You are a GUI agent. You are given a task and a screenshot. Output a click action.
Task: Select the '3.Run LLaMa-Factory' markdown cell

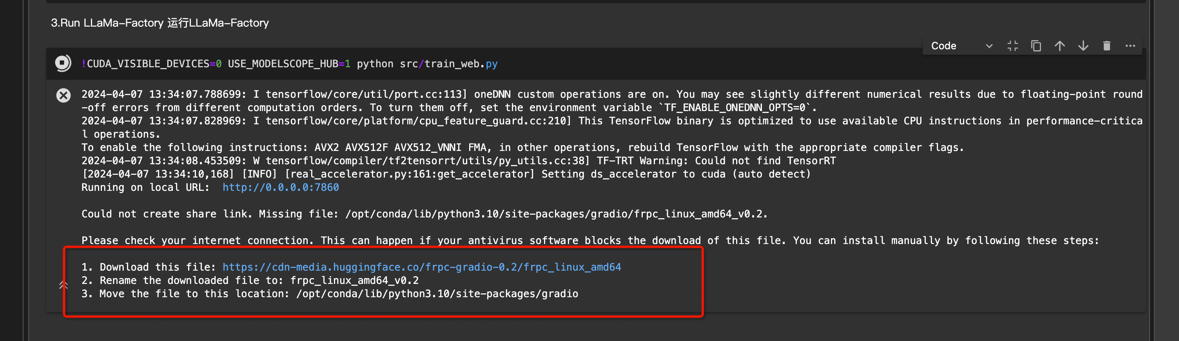(x=160, y=23)
